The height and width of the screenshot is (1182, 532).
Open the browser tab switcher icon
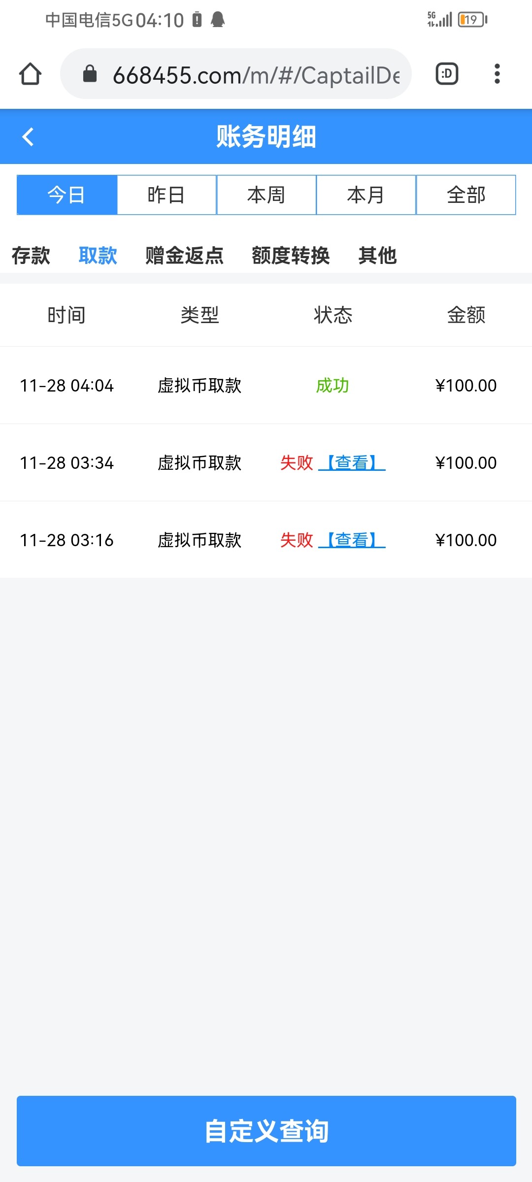447,74
